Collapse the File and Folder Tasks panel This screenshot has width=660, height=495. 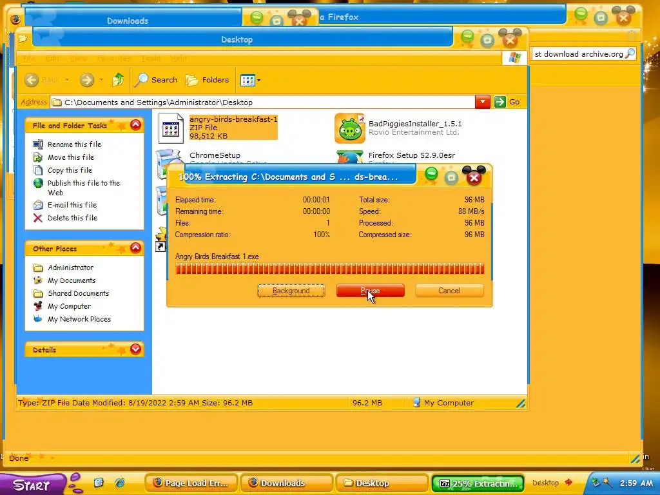pyautogui.click(x=135, y=124)
